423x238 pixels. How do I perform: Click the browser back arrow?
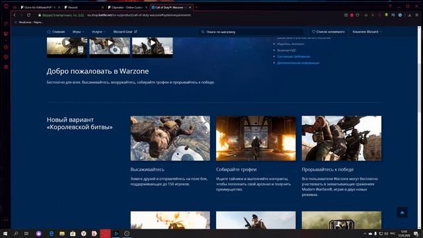[15, 15]
